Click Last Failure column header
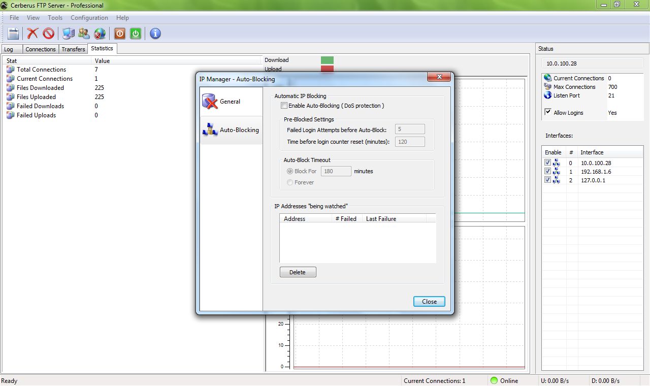 (394, 219)
